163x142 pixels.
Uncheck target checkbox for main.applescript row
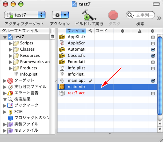coord(153,81)
